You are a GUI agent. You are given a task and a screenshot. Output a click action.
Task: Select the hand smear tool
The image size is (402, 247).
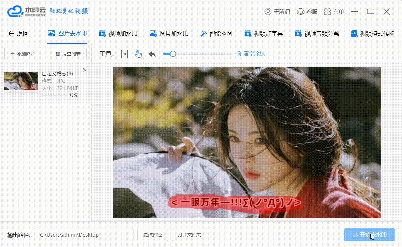coord(138,54)
